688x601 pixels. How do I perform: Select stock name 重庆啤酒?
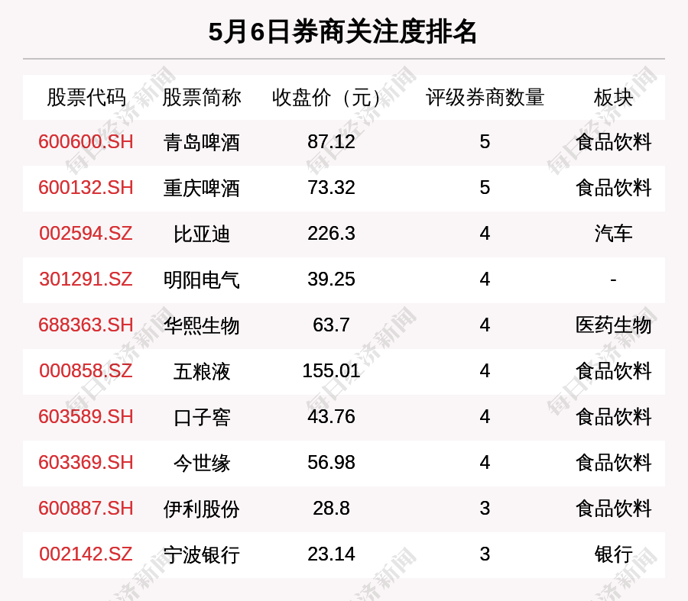click(x=201, y=188)
